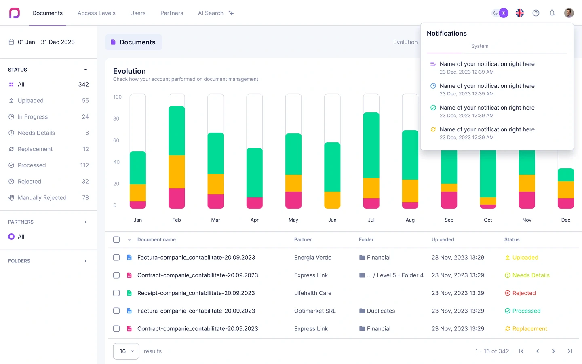Image resolution: width=582 pixels, height=364 pixels.
Task: Click the notifications bell icon
Action: coord(552,13)
